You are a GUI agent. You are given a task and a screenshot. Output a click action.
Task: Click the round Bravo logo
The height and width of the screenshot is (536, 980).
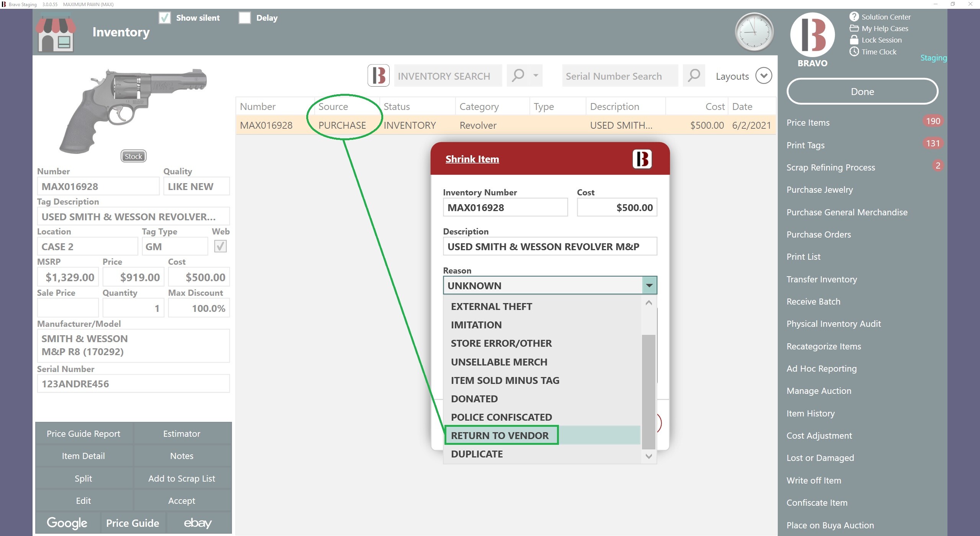tap(812, 35)
